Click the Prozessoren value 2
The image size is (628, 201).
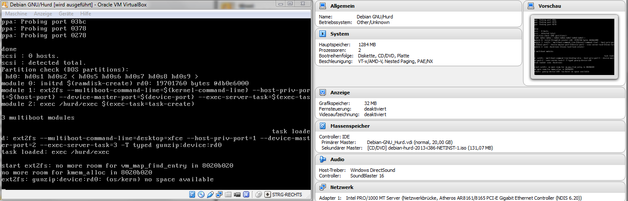[360, 50]
